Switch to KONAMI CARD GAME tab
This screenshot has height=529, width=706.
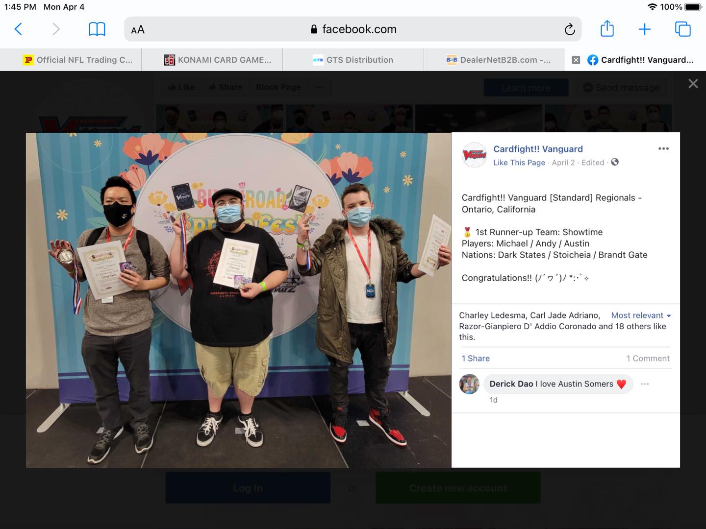point(212,60)
